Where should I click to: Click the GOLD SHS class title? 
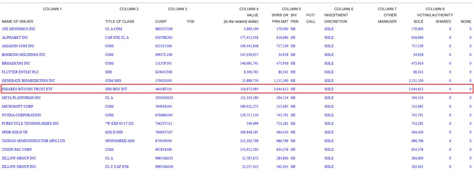click(x=114, y=132)
